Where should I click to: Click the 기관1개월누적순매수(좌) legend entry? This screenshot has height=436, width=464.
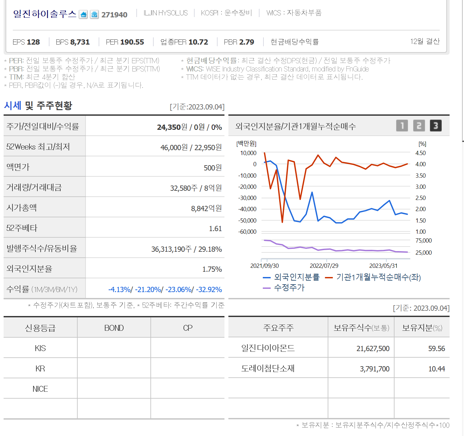click(373, 277)
